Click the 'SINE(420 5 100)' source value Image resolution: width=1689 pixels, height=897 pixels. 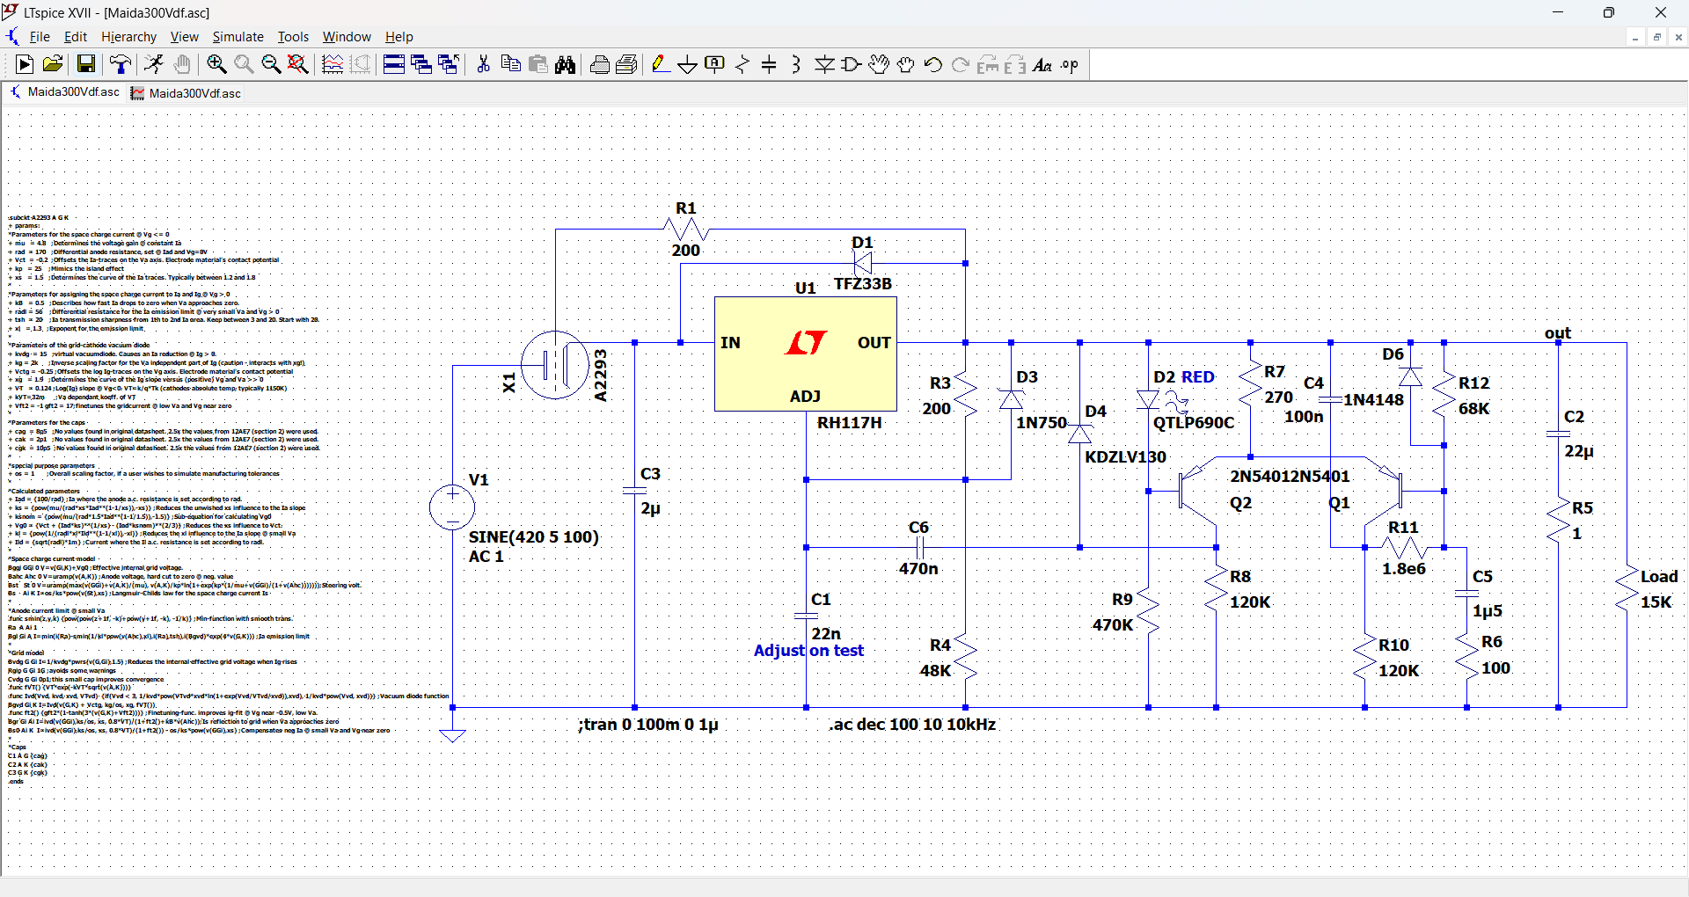[x=534, y=537]
